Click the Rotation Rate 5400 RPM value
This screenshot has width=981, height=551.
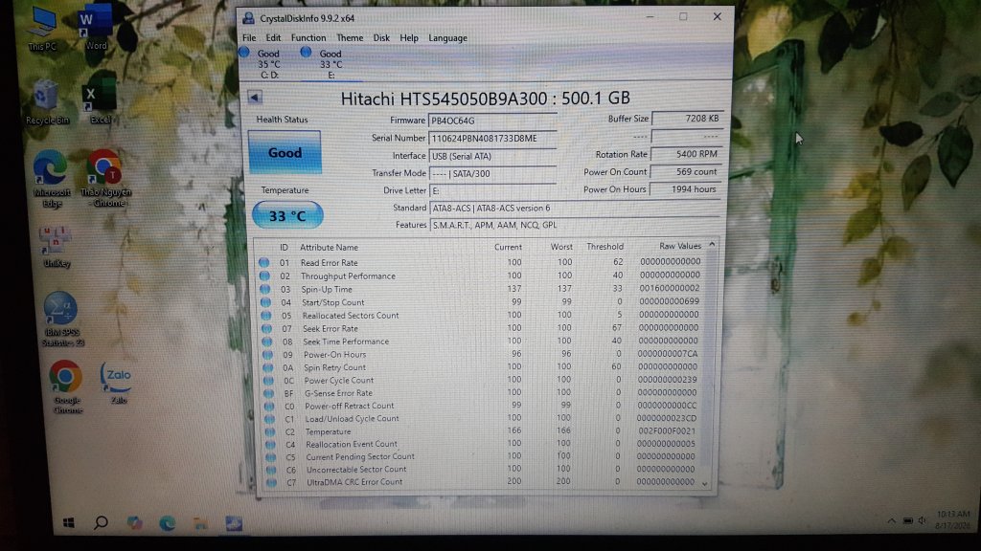click(x=686, y=154)
